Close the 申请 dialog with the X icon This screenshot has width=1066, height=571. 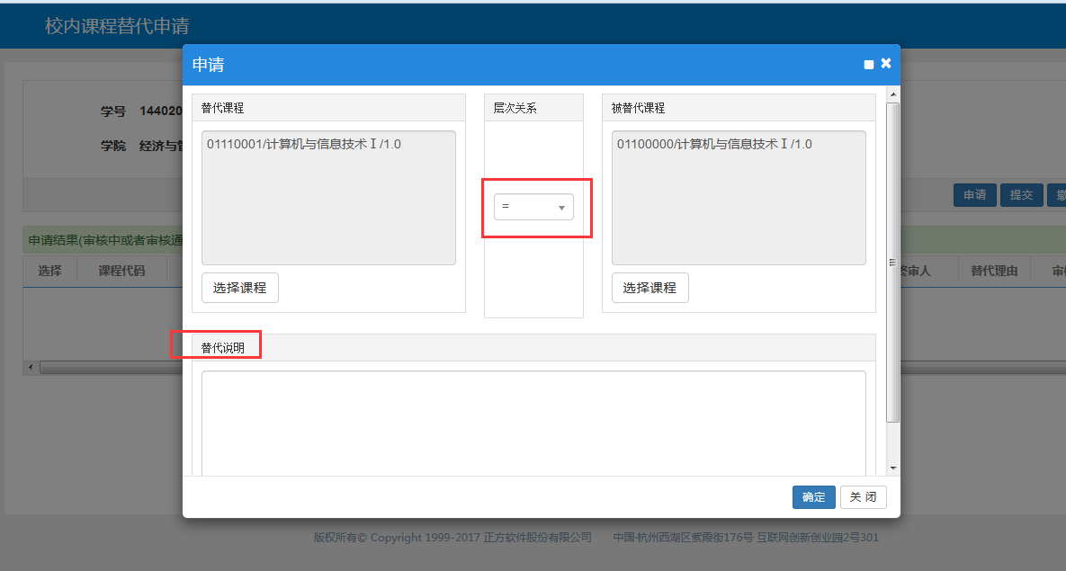click(x=886, y=64)
